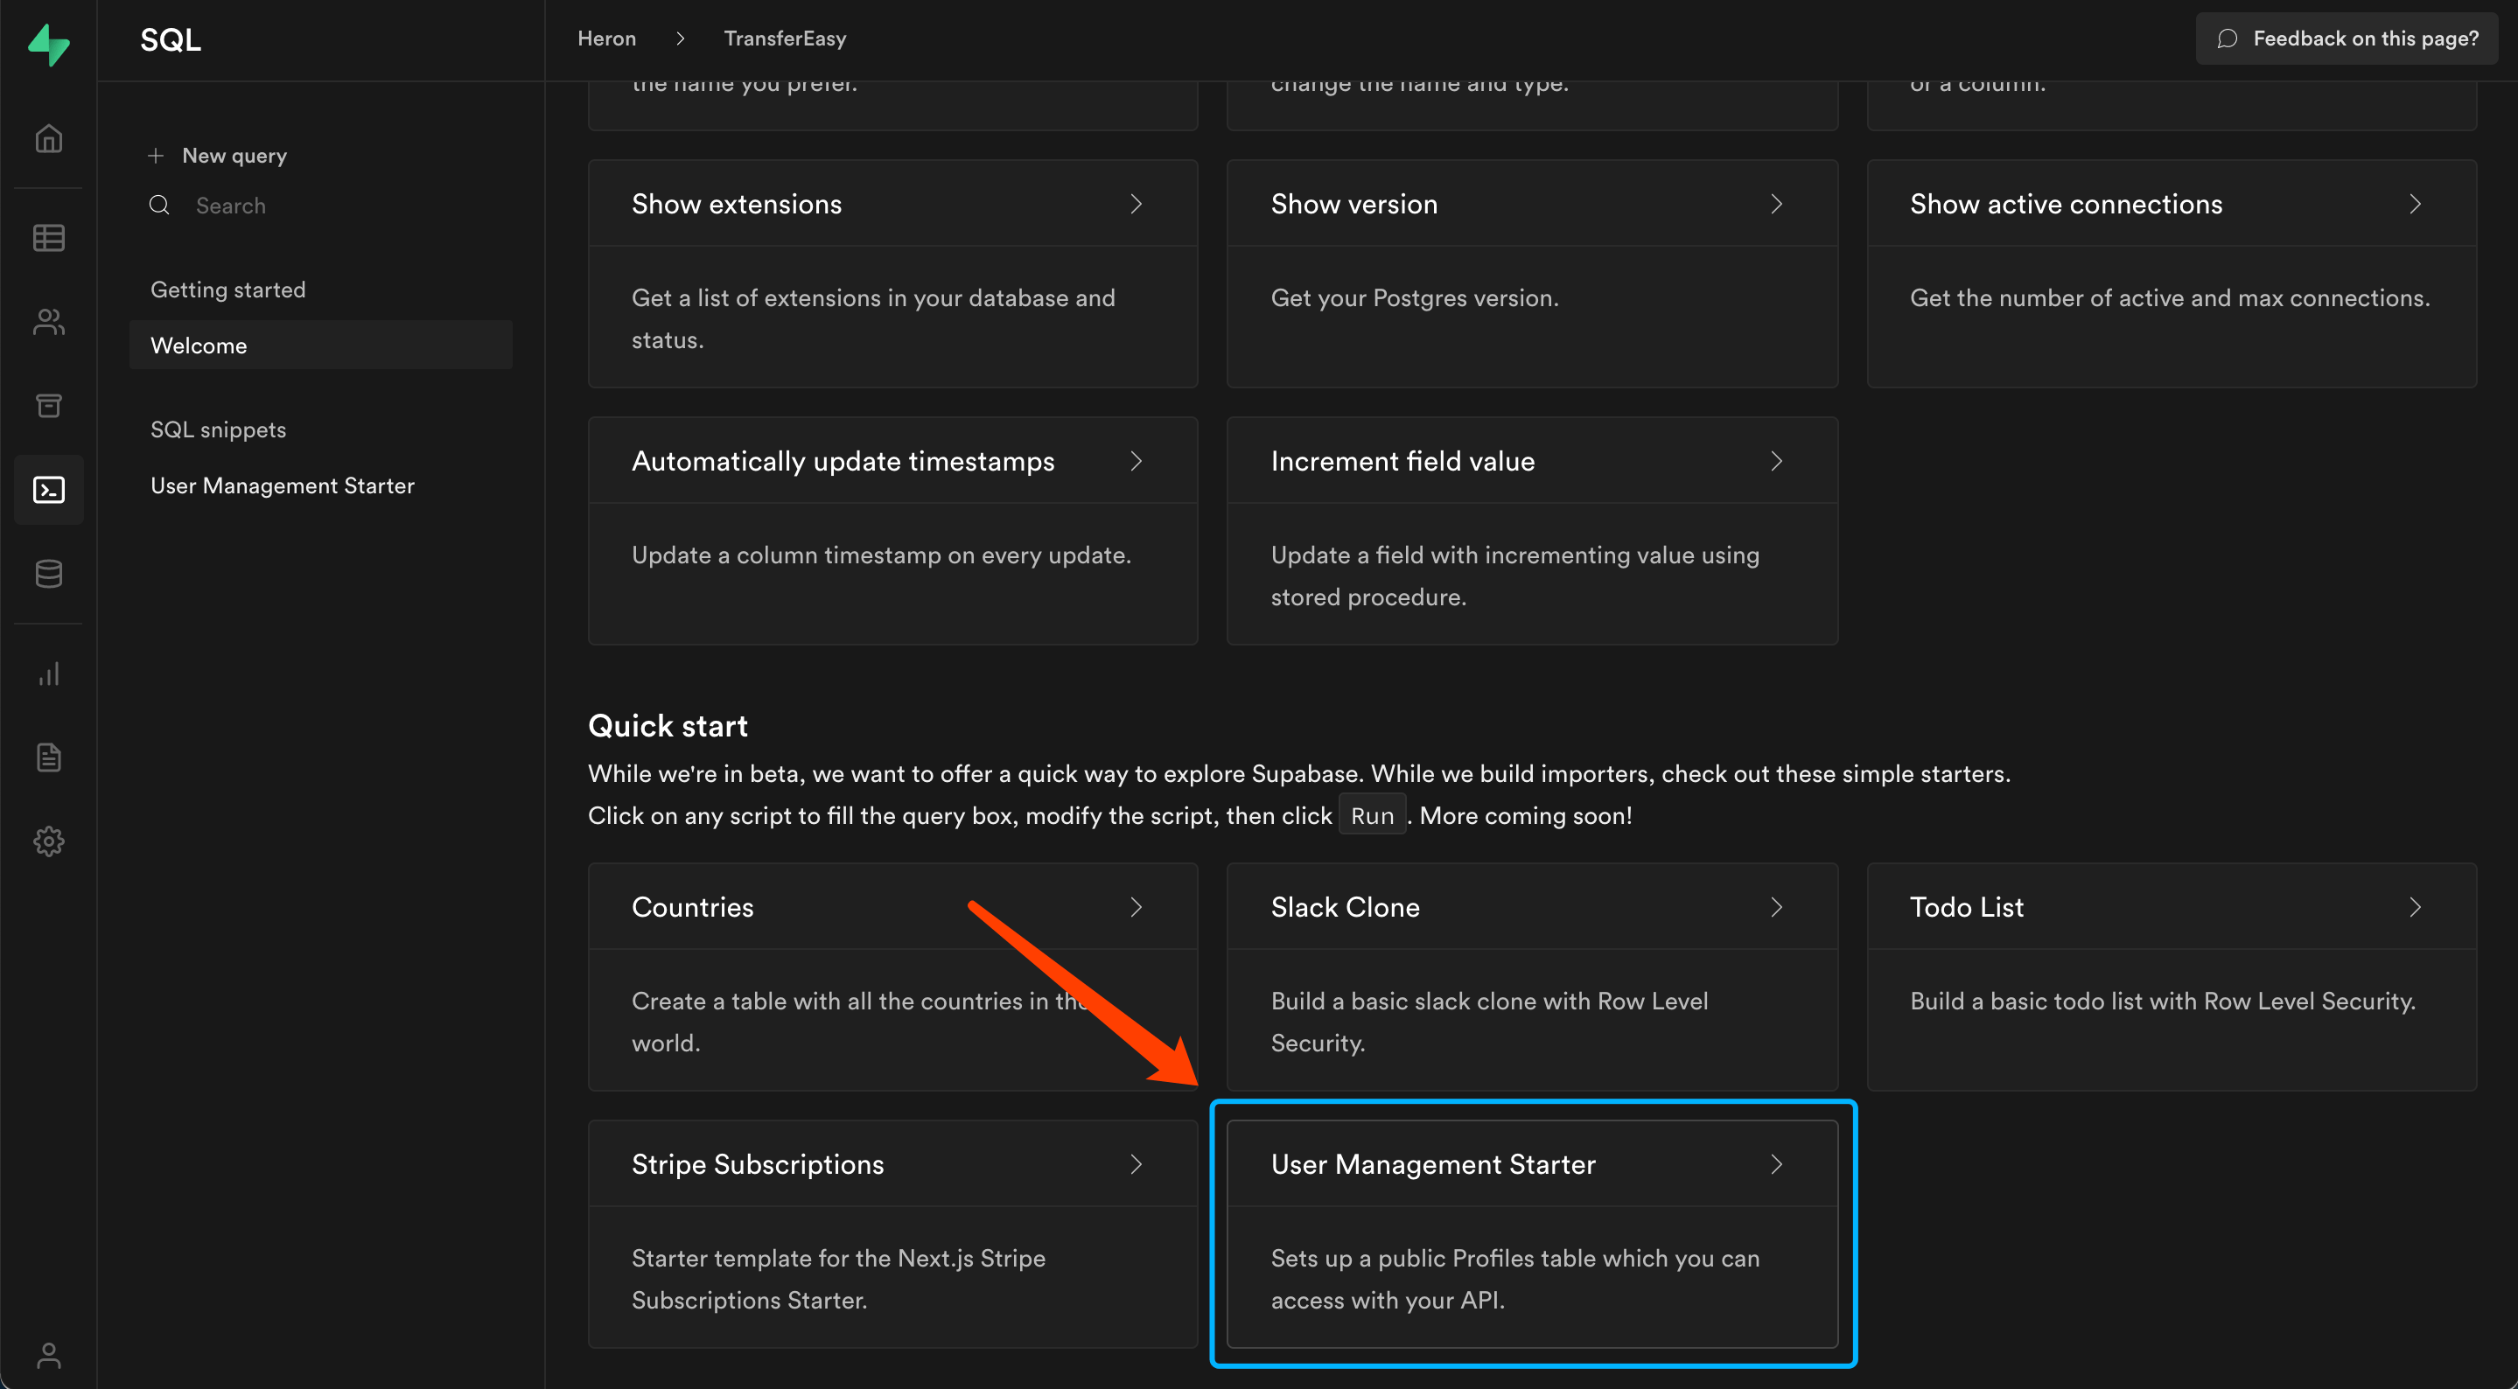This screenshot has width=2518, height=1389.
Task: Select the SQL editor terminal icon
Action: [x=49, y=489]
